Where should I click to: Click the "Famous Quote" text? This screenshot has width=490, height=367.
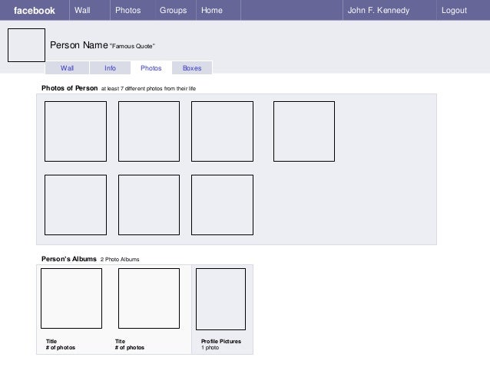coord(132,46)
